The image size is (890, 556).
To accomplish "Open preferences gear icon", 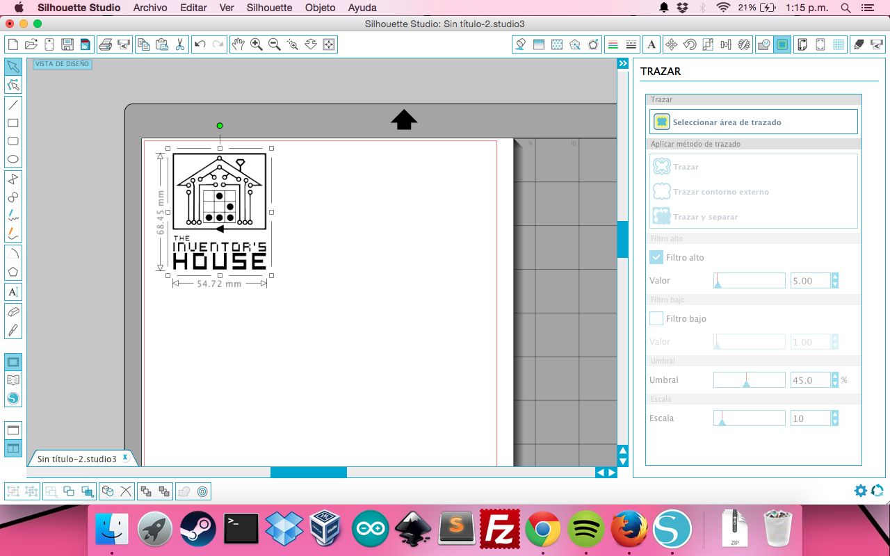I will click(x=861, y=491).
